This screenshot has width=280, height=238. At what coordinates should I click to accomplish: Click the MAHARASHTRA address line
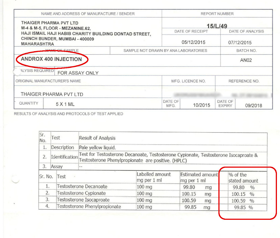38,44
